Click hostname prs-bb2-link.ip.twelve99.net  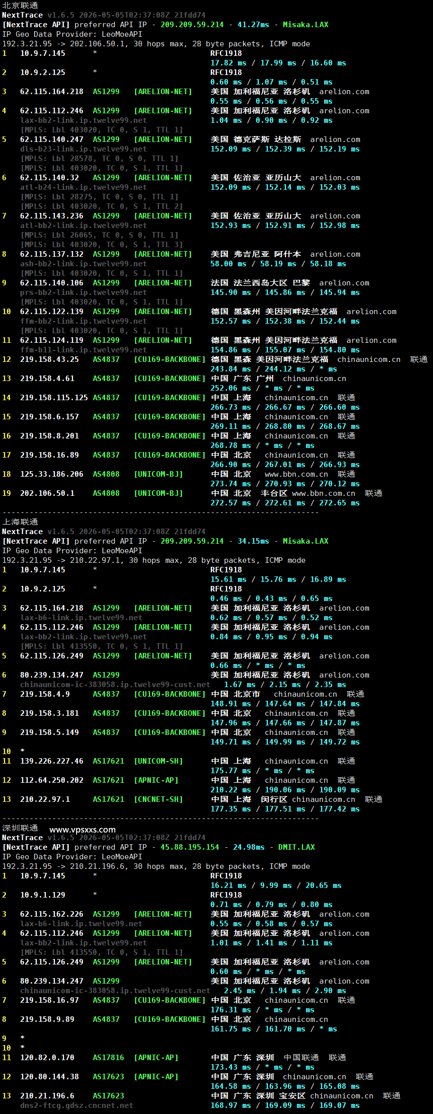point(84,292)
